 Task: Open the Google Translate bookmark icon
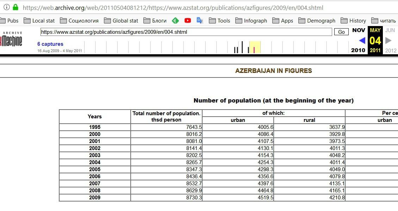(200, 20)
